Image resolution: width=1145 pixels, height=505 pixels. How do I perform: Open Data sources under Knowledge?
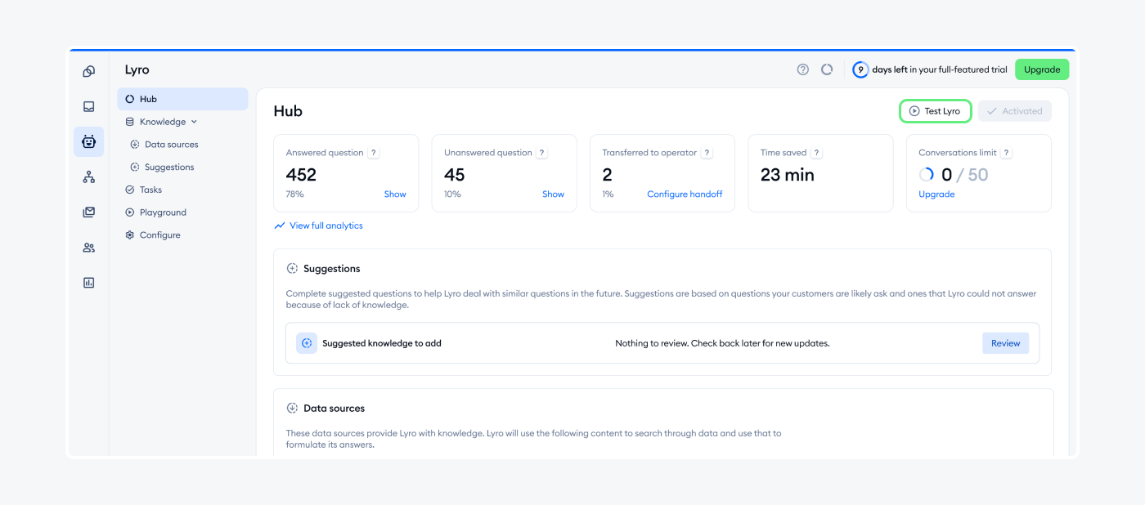(171, 145)
